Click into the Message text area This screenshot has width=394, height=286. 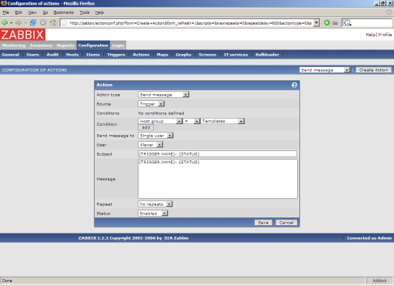click(x=218, y=179)
